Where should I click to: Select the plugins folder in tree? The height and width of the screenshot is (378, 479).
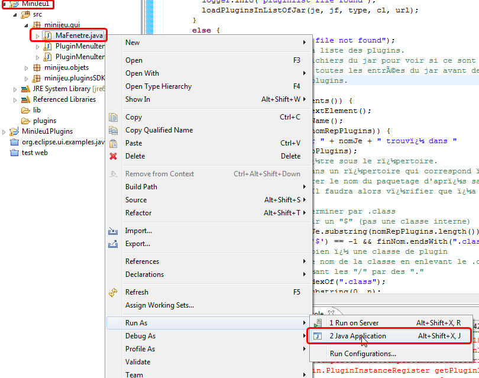[44, 121]
